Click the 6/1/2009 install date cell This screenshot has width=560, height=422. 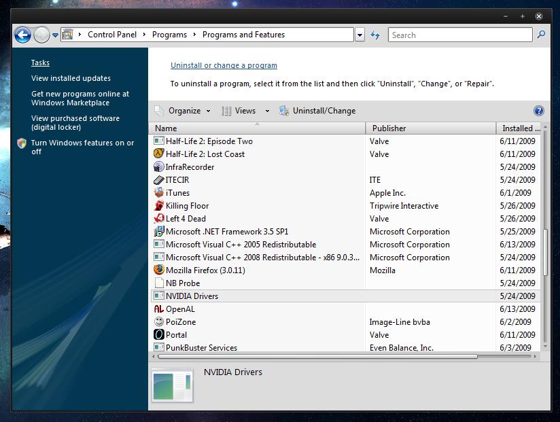pos(515,193)
